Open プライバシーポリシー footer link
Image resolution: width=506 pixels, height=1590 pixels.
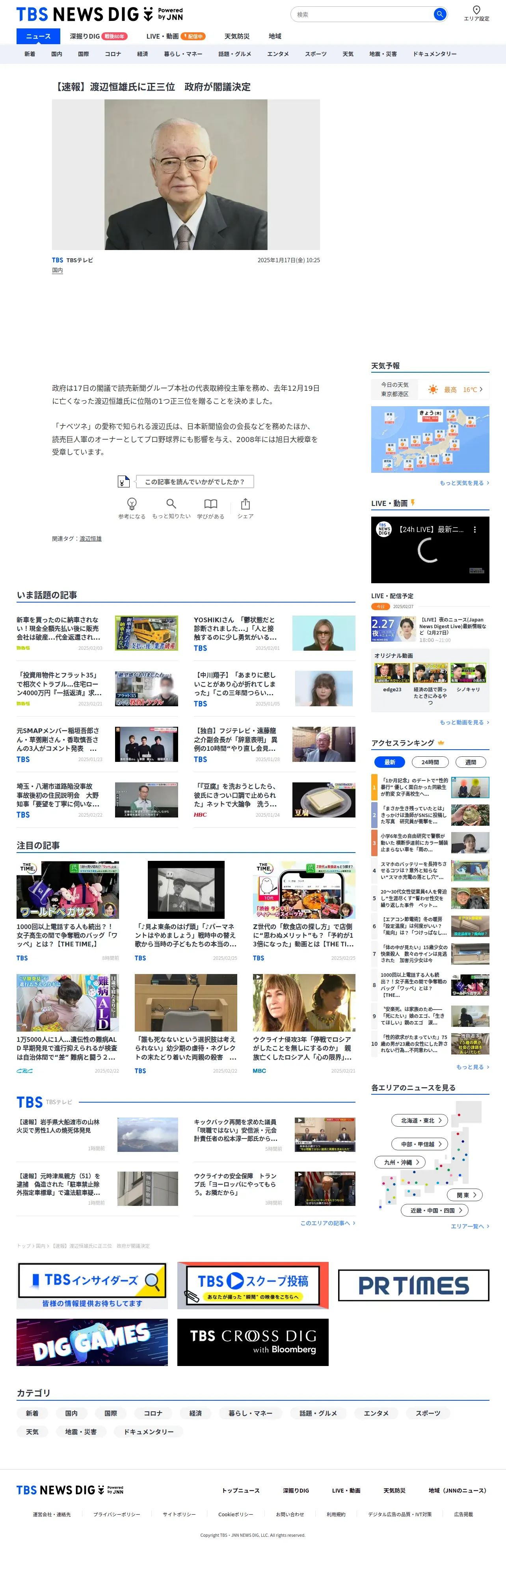point(117,1514)
